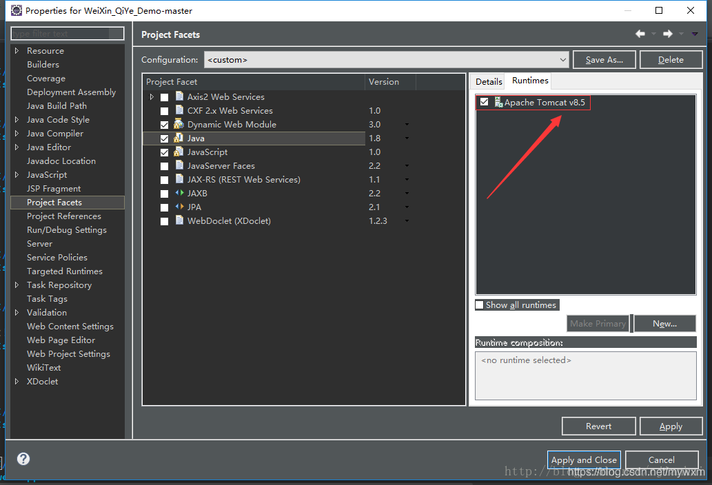This screenshot has height=485, width=712.
Task: Click the Cancel button
Action: [662, 460]
